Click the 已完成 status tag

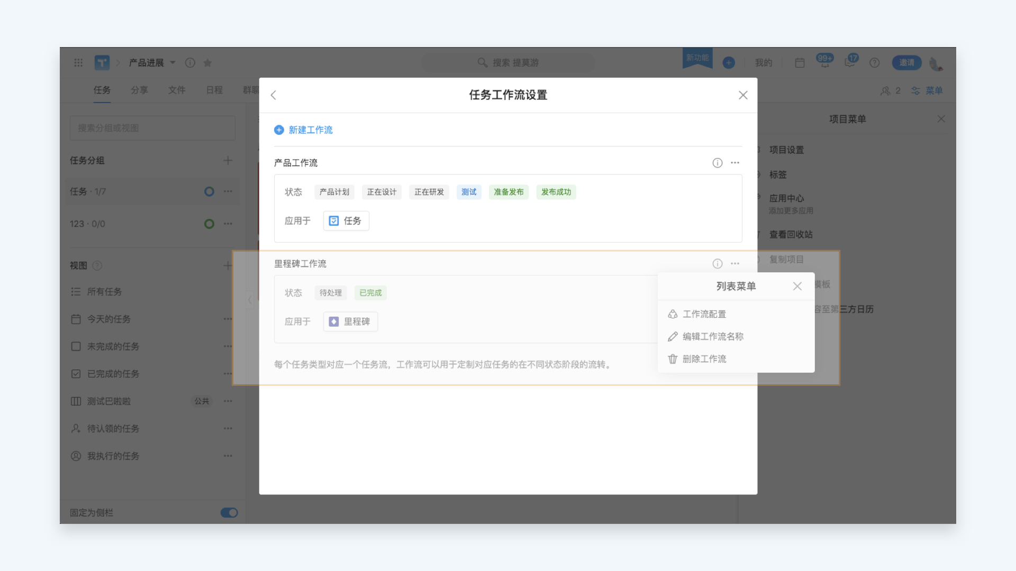[x=370, y=293]
